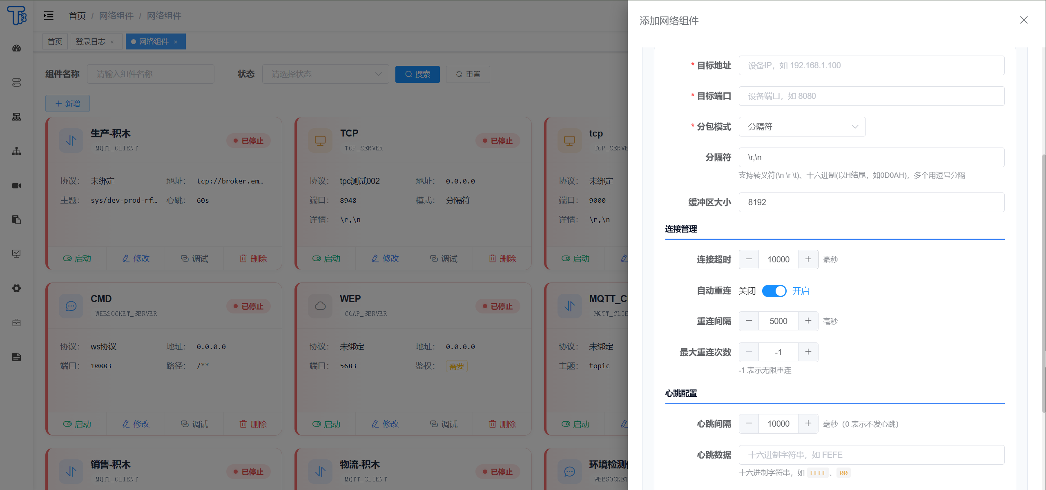Click the 搜索 search button

point(417,74)
